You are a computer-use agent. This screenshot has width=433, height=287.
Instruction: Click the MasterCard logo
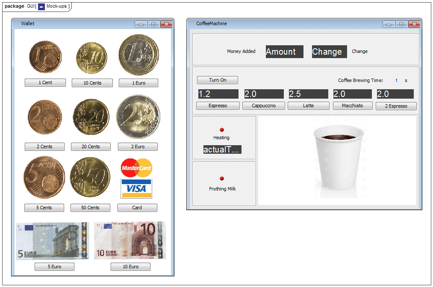coord(136,168)
